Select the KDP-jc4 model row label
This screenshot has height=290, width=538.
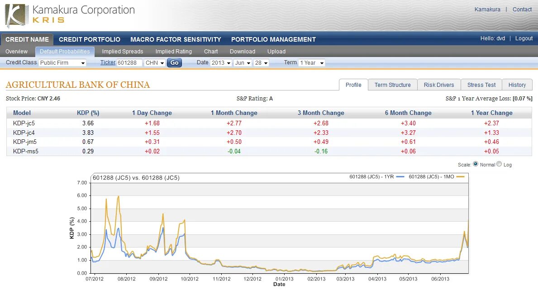click(x=24, y=133)
